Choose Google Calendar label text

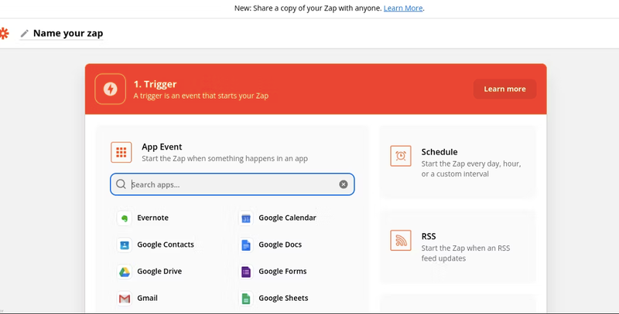287,218
